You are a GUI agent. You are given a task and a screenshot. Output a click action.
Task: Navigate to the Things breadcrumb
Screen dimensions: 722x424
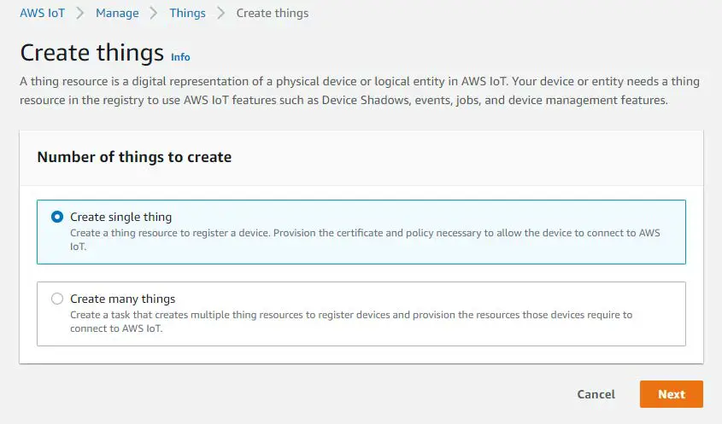187,13
